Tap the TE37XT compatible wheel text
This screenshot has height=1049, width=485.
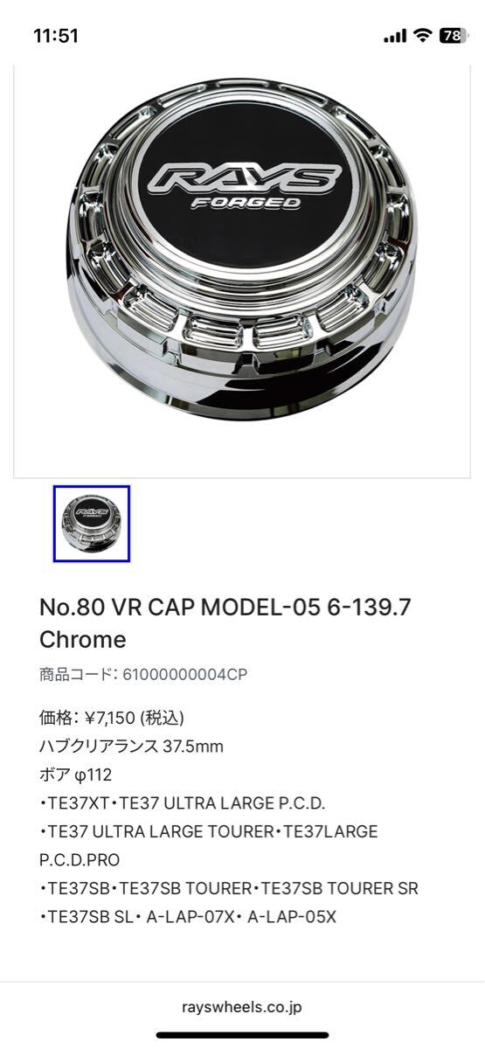76,803
